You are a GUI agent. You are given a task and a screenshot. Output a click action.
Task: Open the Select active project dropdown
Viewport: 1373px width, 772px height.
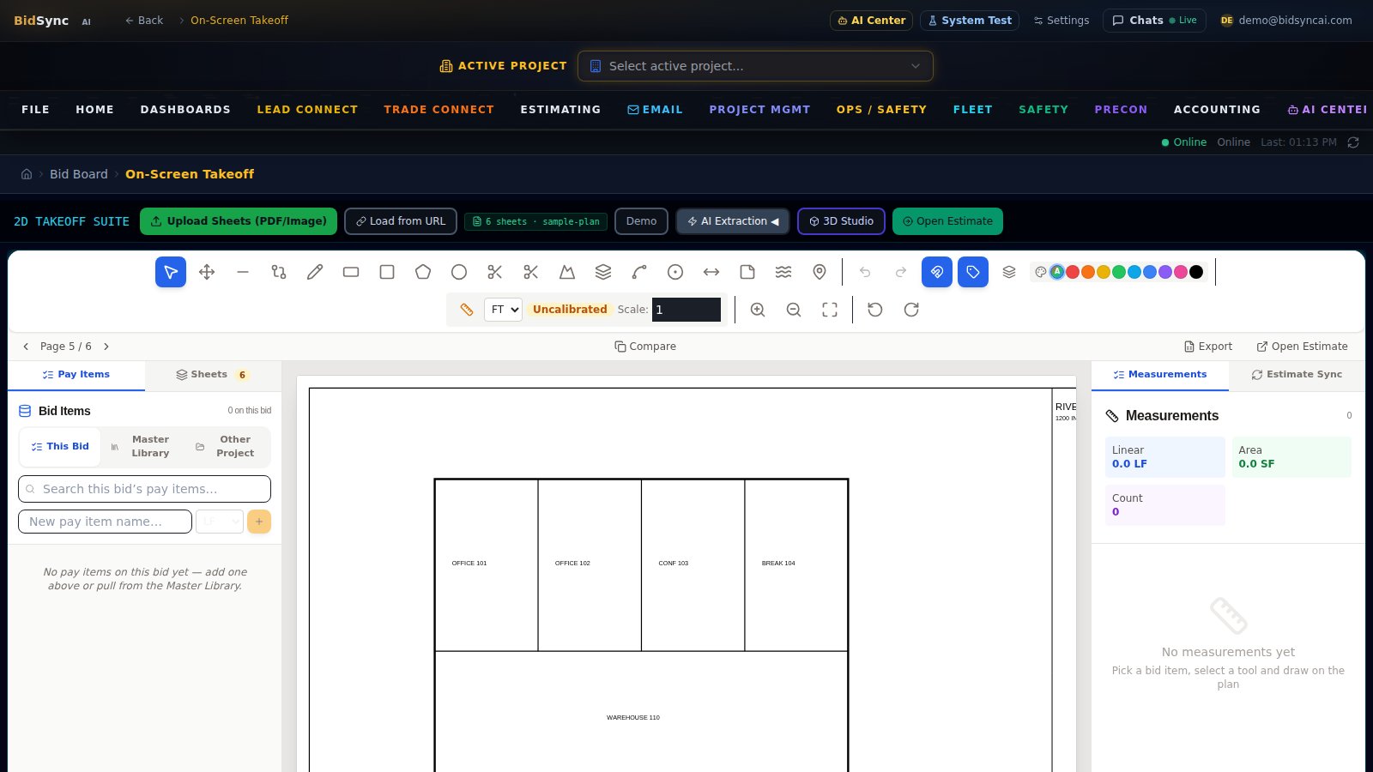coord(755,66)
